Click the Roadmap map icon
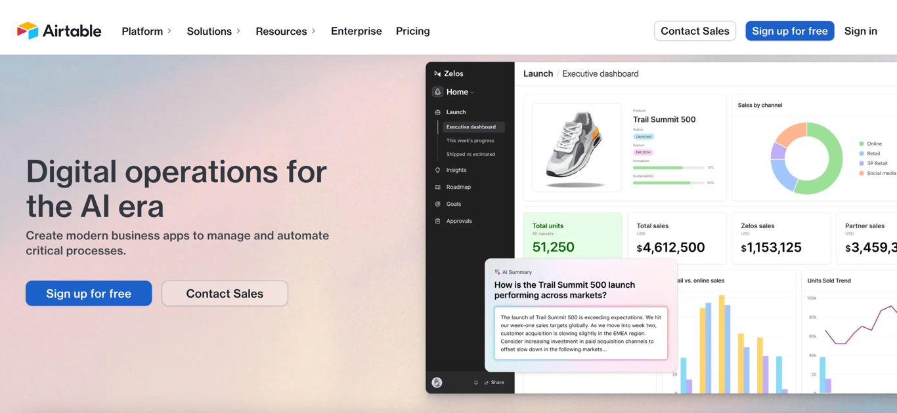This screenshot has width=897, height=413. point(438,187)
